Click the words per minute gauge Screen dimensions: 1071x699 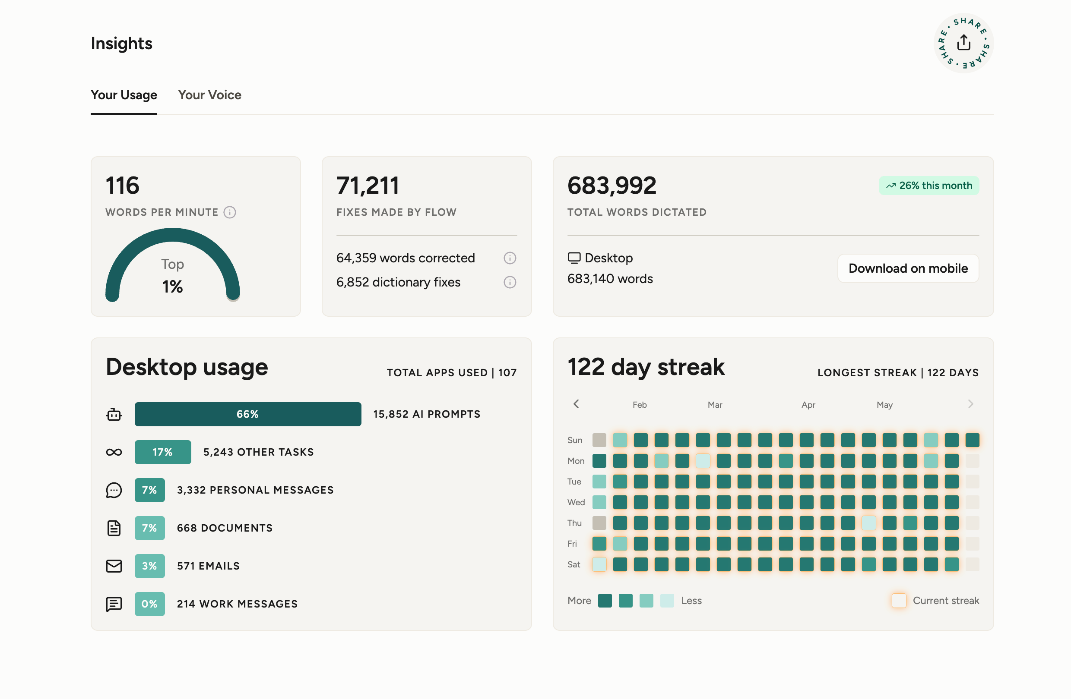(x=172, y=265)
